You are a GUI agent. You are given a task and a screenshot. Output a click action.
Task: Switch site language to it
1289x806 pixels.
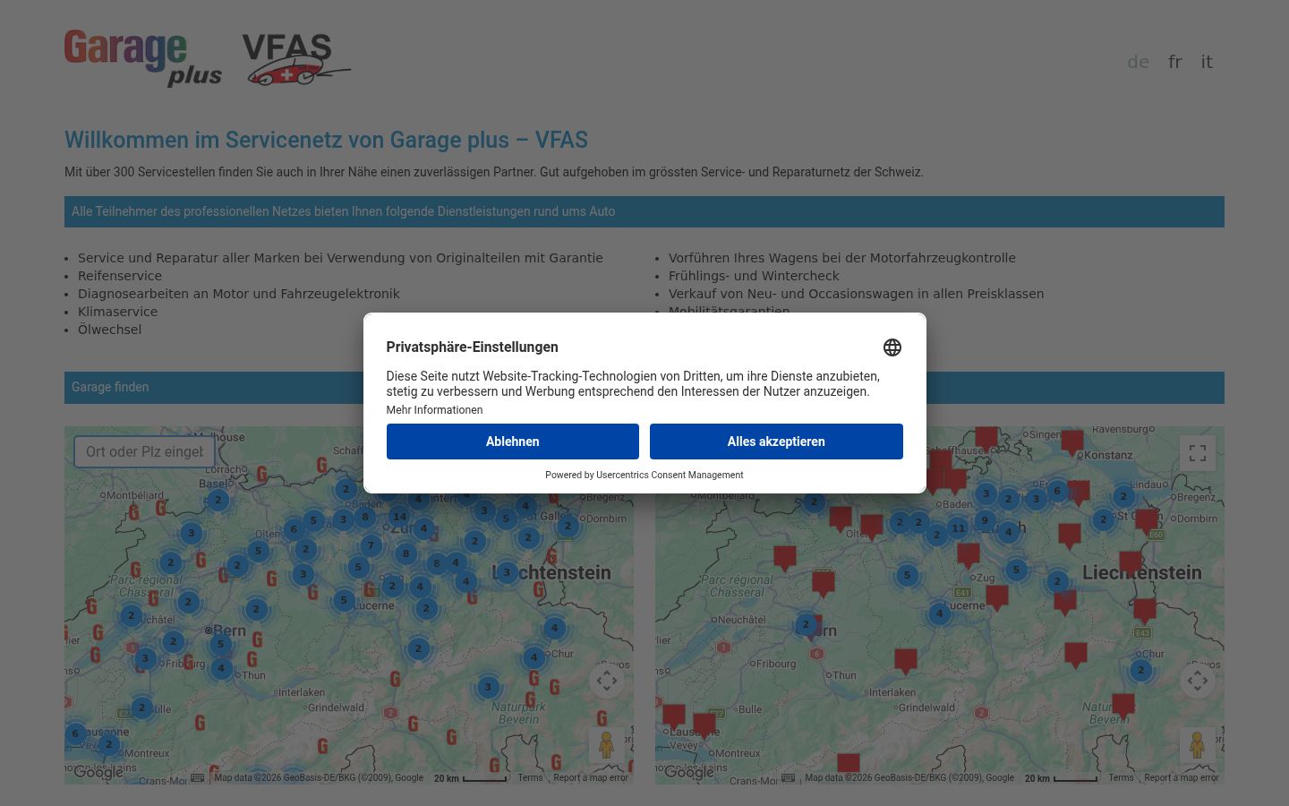pos(1207,62)
